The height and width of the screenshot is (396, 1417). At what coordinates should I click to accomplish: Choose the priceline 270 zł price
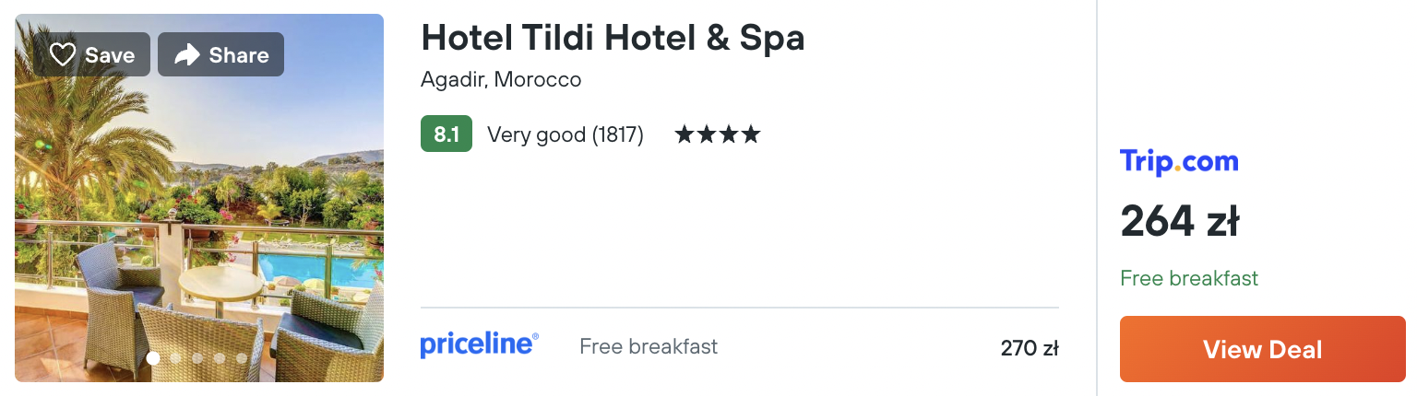click(x=1030, y=348)
